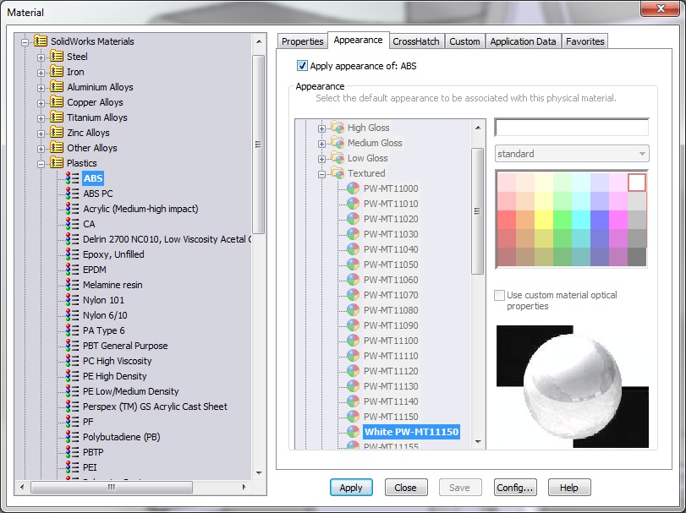Select the Polybutadiene (PB) material
The height and width of the screenshot is (513, 686).
click(x=121, y=437)
